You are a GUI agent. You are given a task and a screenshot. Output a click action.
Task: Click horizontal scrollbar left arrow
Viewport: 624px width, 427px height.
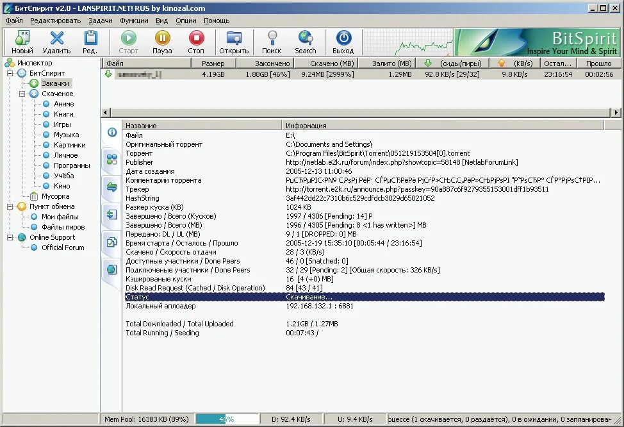coord(106,112)
